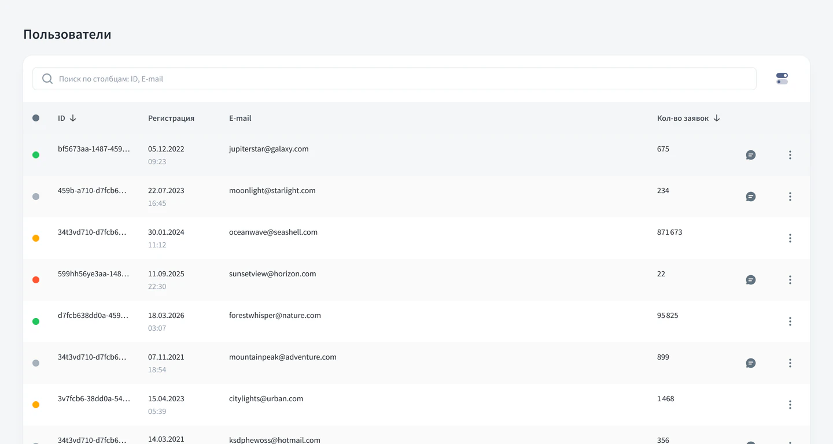
Task: Click the magnifier search icon
Action: point(47,79)
